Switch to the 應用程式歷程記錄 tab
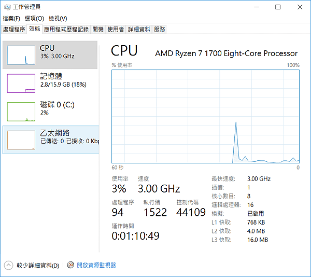The height and width of the screenshot is (277, 311). [x=66, y=30]
